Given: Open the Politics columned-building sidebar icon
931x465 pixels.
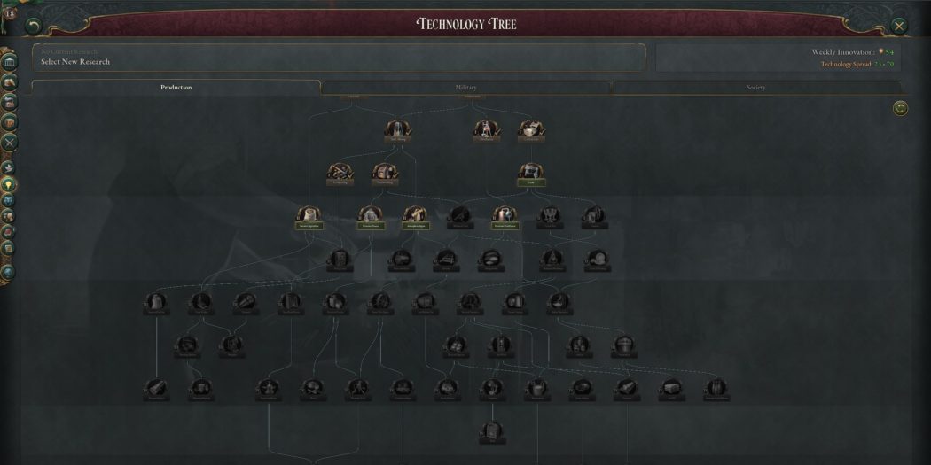Looking at the screenshot, I should click(10, 62).
